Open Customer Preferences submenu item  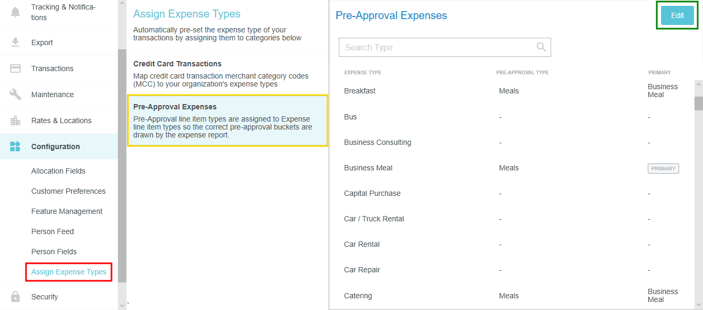68,191
